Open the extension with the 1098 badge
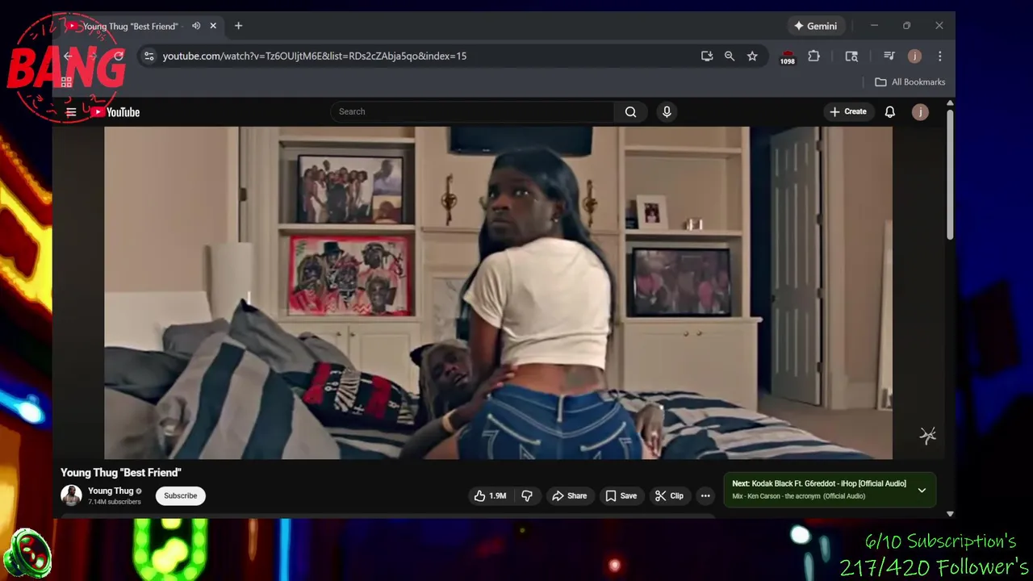This screenshot has height=581, width=1033. point(787,56)
